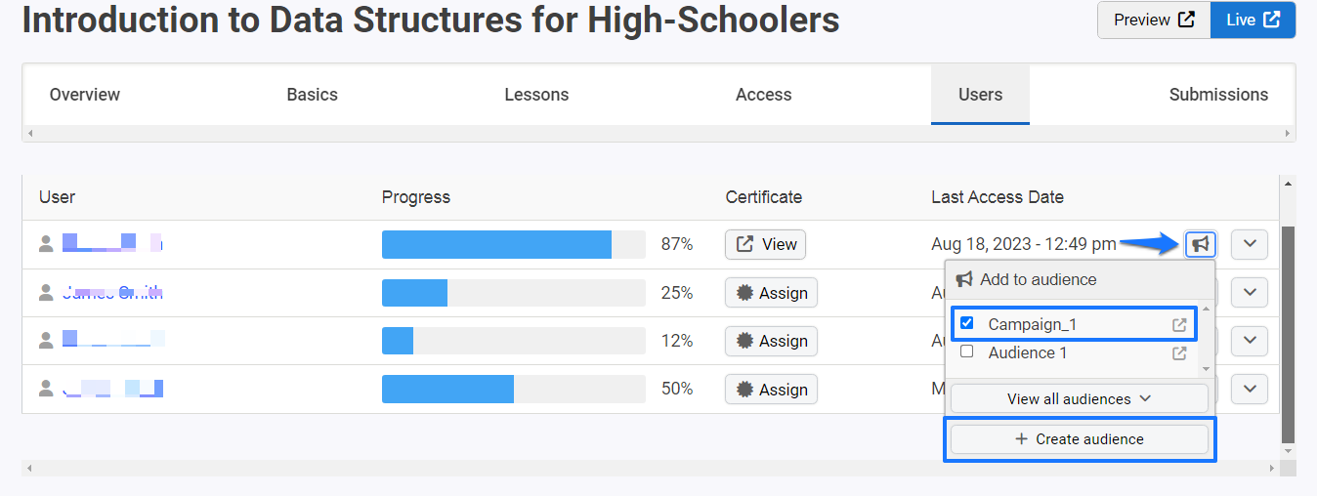Click Create audience button
1317x496 pixels.
point(1080,439)
